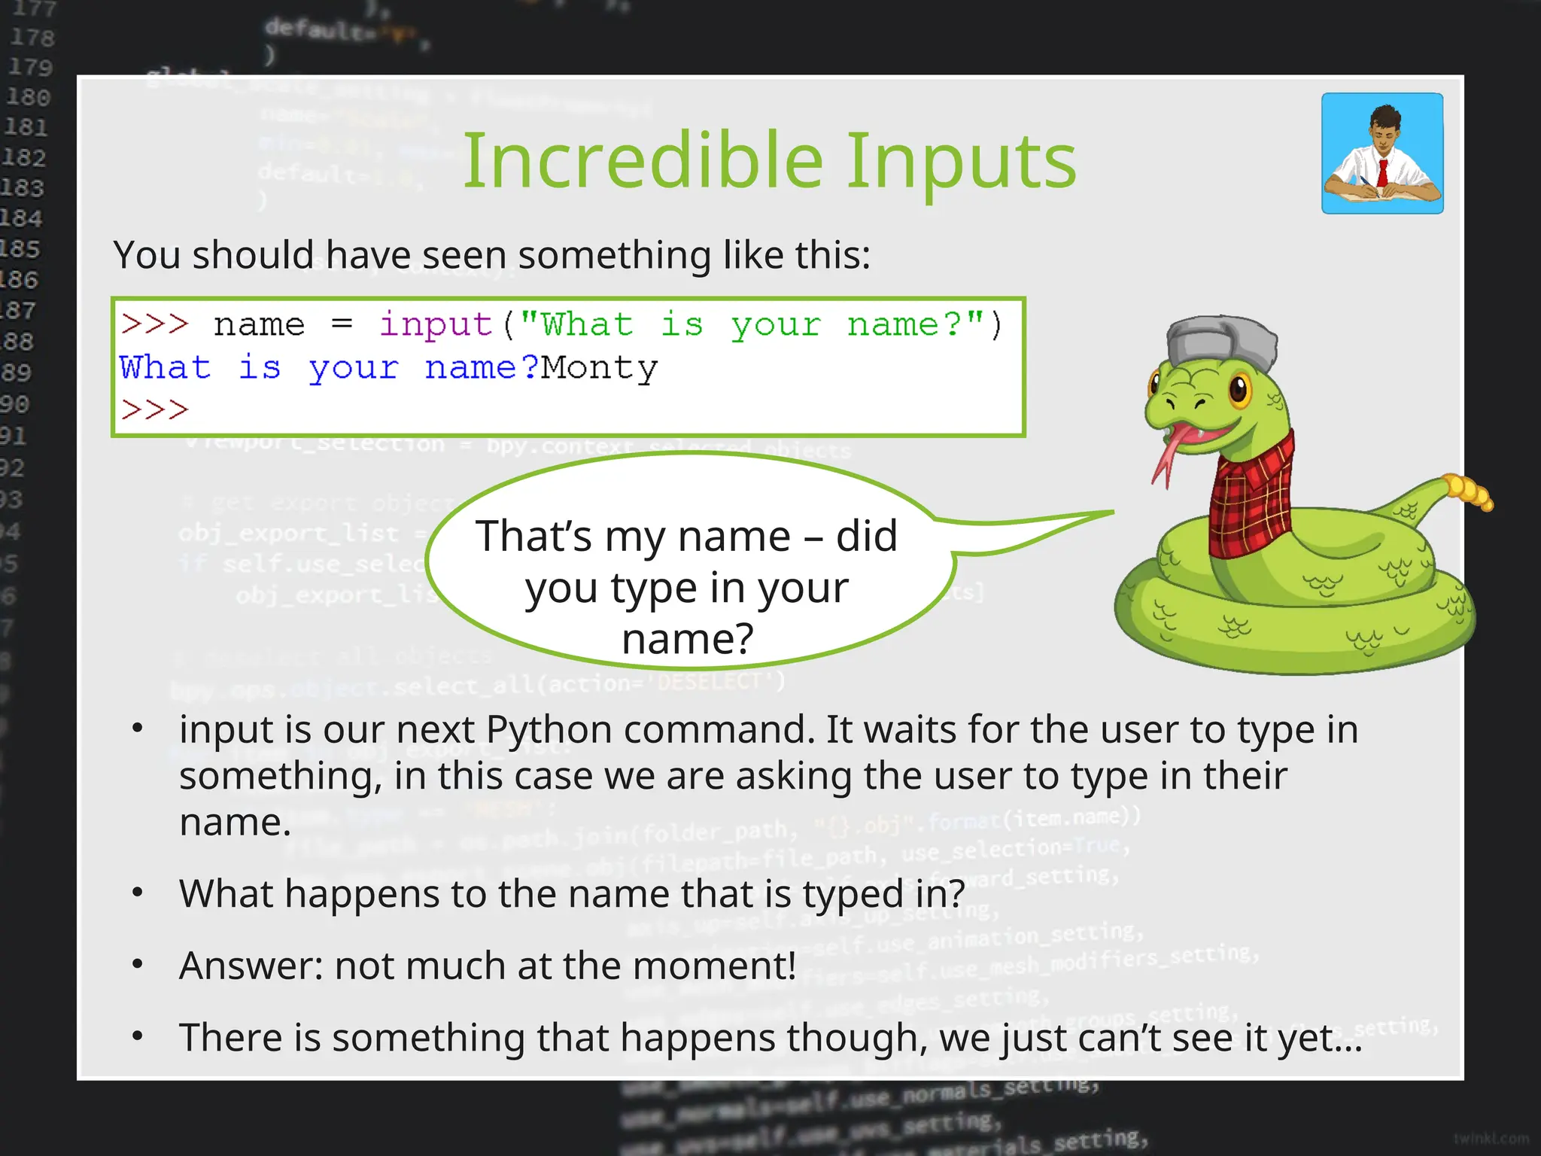Click the output line 'What is your name?Monty'
1541x1156 pixels.
pyautogui.click(x=389, y=368)
